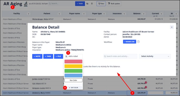
Task: Click the microscope icon beside AR Aging
Action: coord(26,4)
